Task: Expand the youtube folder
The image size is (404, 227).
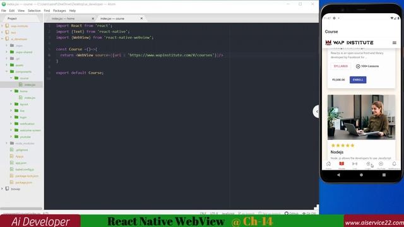Action: (x=11, y=137)
